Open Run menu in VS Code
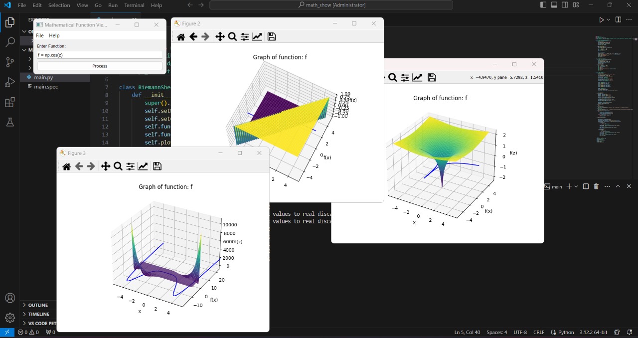The height and width of the screenshot is (338, 638). pos(113,5)
